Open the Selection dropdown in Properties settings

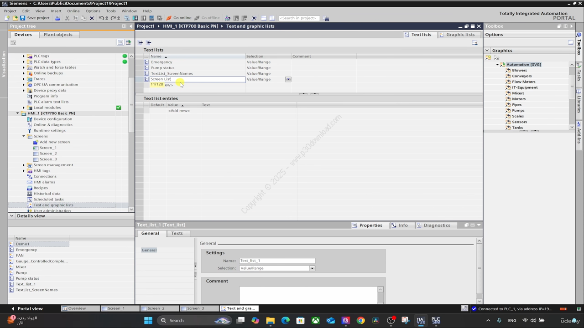(312, 268)
